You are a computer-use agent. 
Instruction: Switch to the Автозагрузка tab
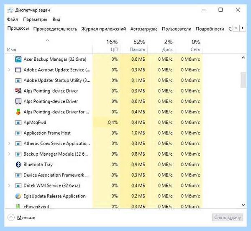click(144, 29)
